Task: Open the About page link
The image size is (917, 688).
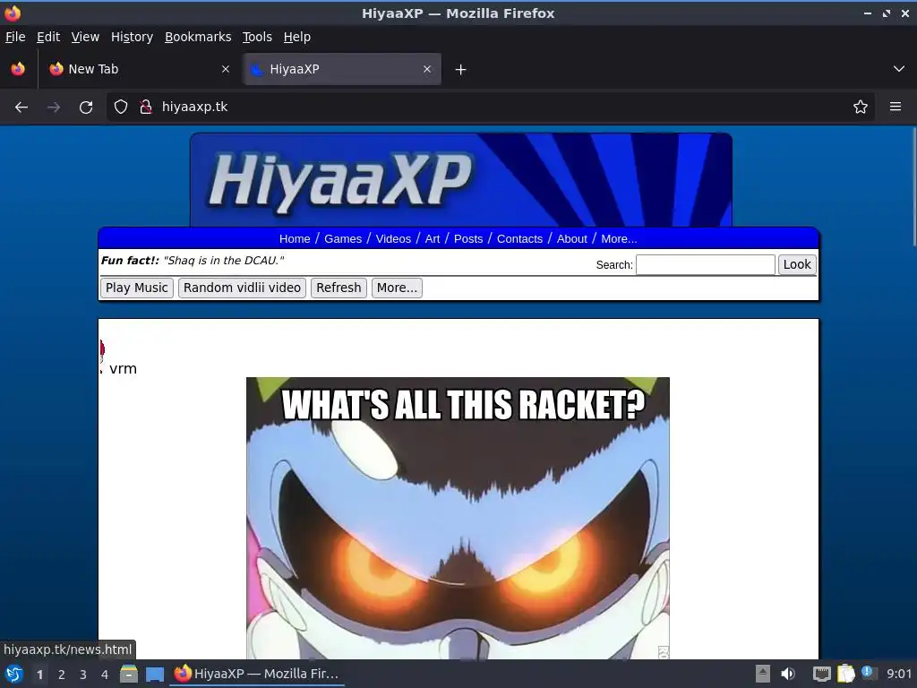Action: pyautogui.click(x=571, y=238)
